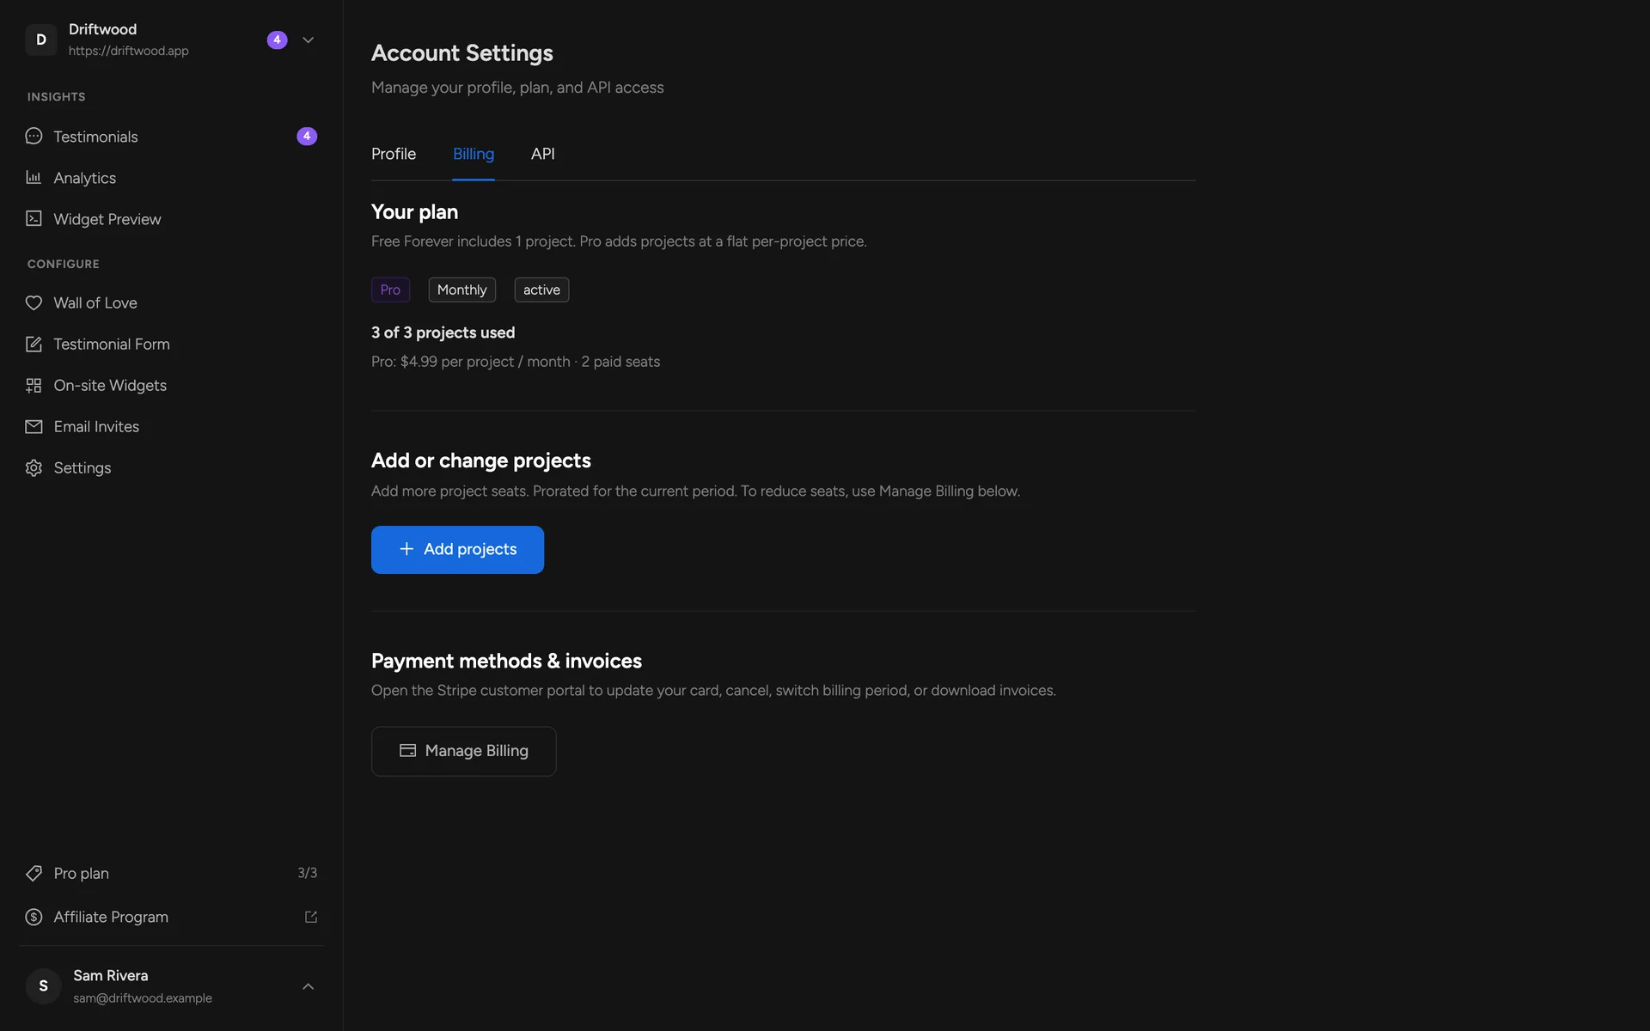
Task: Switch to the Profile tab
Action: [x=394, y=154]
